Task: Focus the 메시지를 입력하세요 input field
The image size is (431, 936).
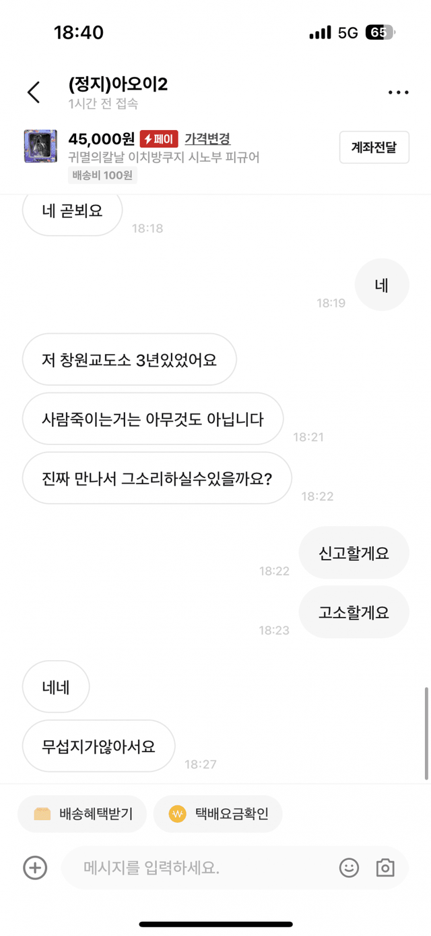Action: (202, 867)
